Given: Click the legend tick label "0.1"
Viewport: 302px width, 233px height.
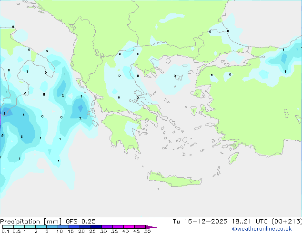Looking at the screenshot, I should click(5, 231).
